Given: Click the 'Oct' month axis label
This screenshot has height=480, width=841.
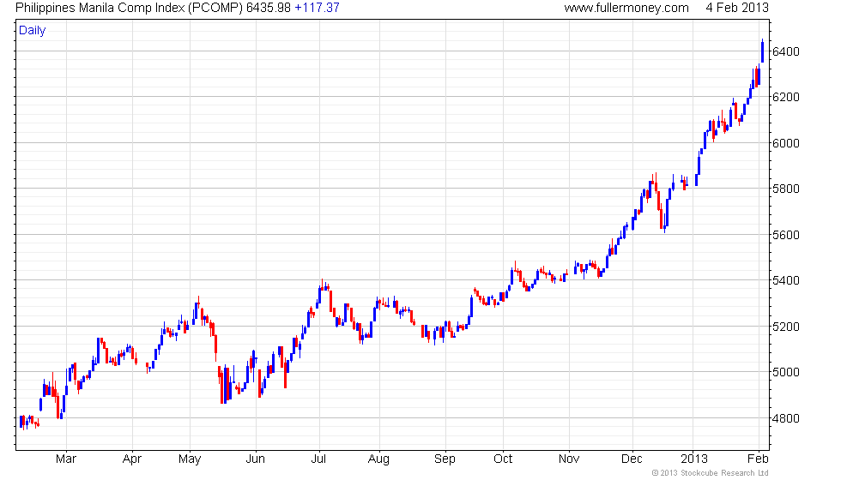Looking at the screenshot, I should [503, 459].
